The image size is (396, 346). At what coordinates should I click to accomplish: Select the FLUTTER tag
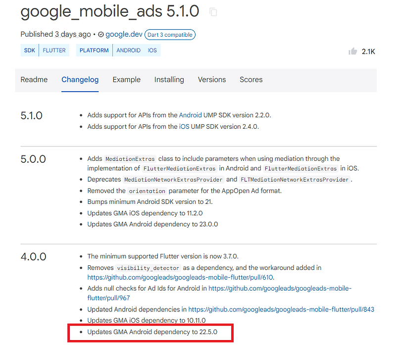pos(54,50)
